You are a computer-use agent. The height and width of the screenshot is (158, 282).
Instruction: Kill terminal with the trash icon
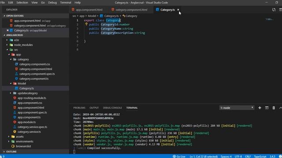point(274,108)
